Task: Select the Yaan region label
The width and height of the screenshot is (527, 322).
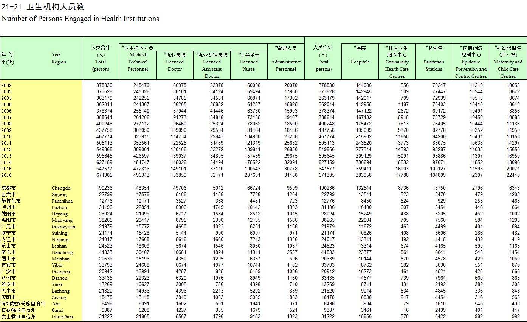Action: click(x=57, y=285)
